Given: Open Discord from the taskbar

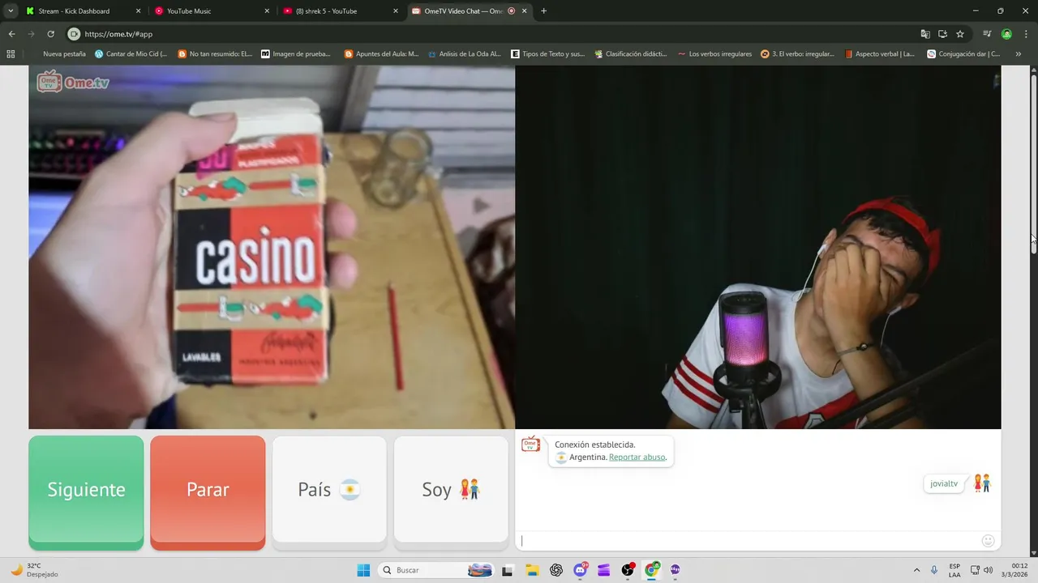Looking at the screenshot, I should pyautogui.click(x=581, y=570).
